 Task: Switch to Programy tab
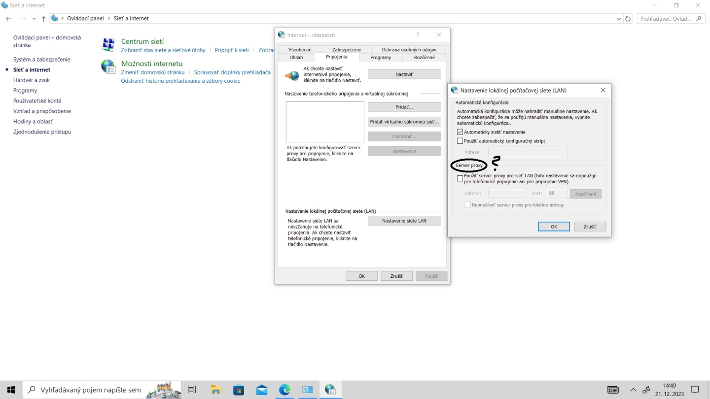pos(381,58)
